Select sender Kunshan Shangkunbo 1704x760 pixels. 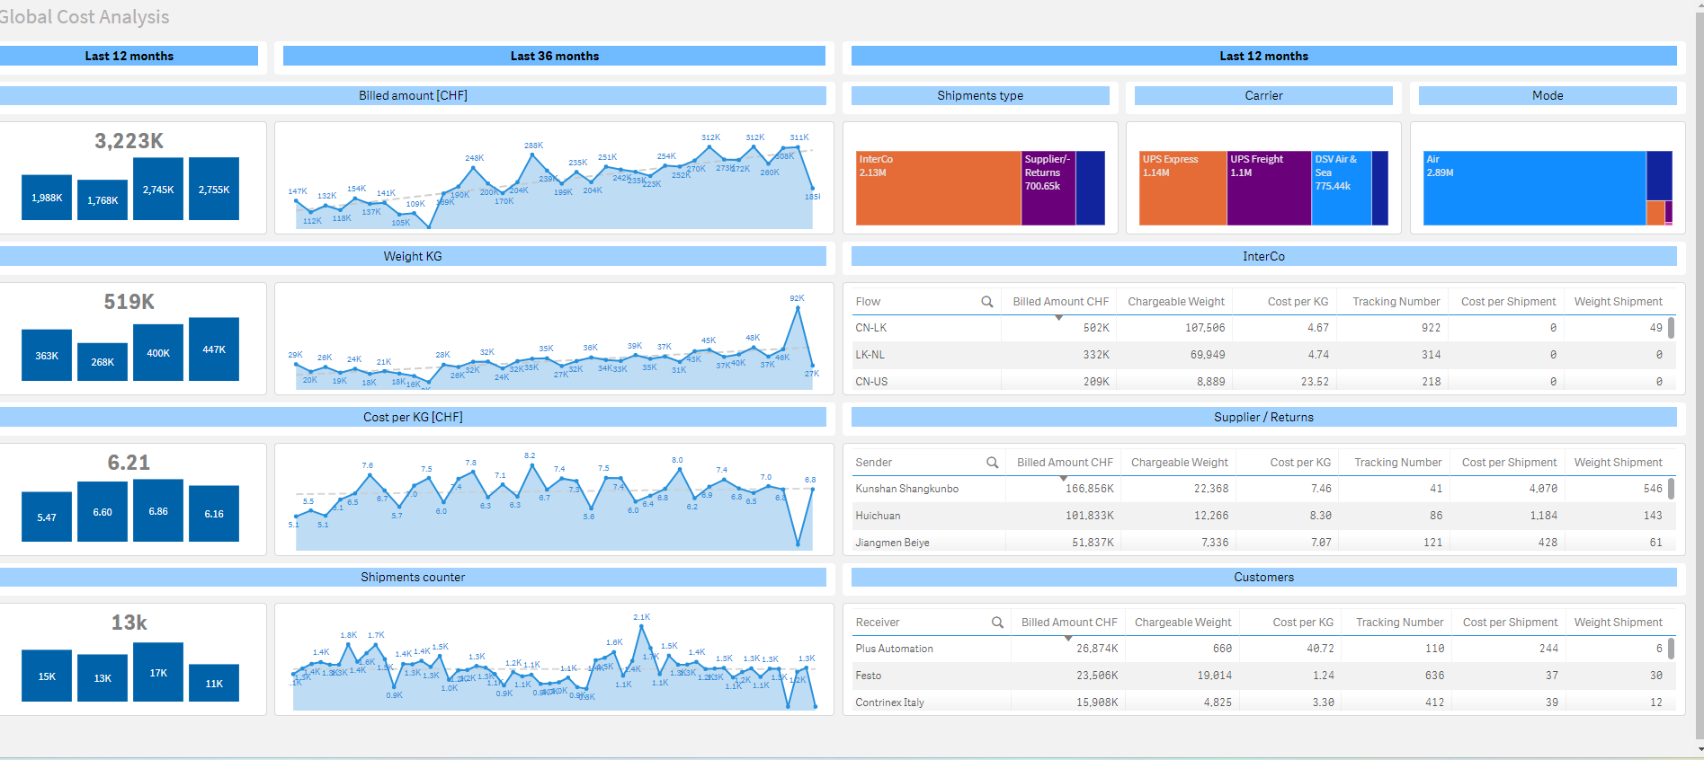pos(906,489)
